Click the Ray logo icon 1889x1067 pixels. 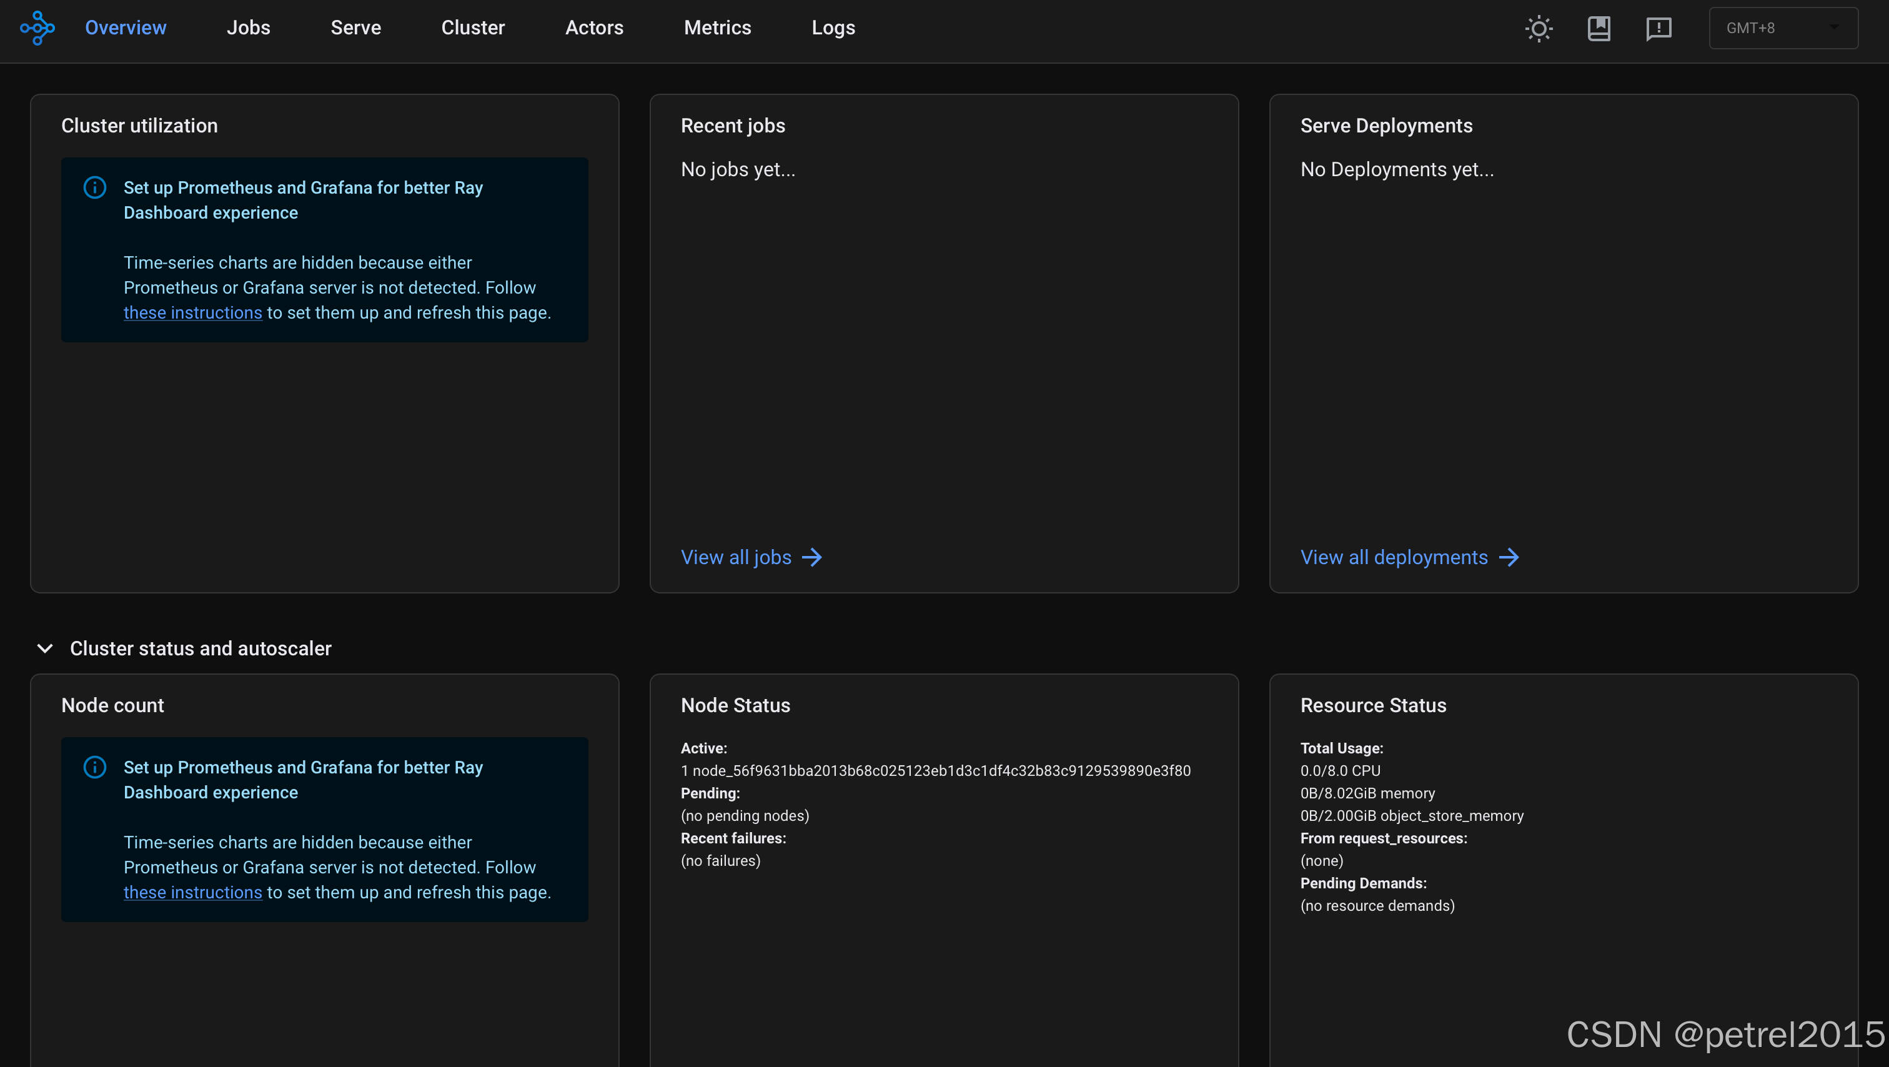click(x=37, y=28)
